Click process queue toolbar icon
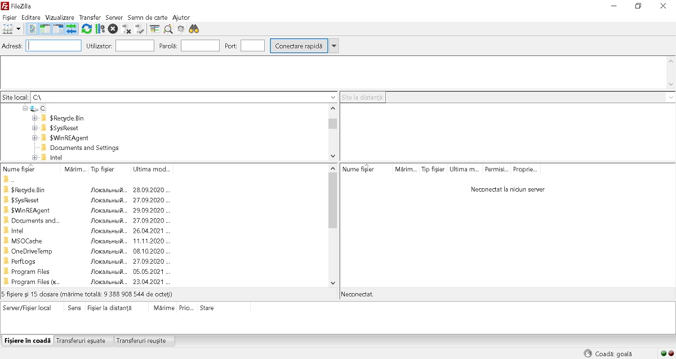 (100, 29)
